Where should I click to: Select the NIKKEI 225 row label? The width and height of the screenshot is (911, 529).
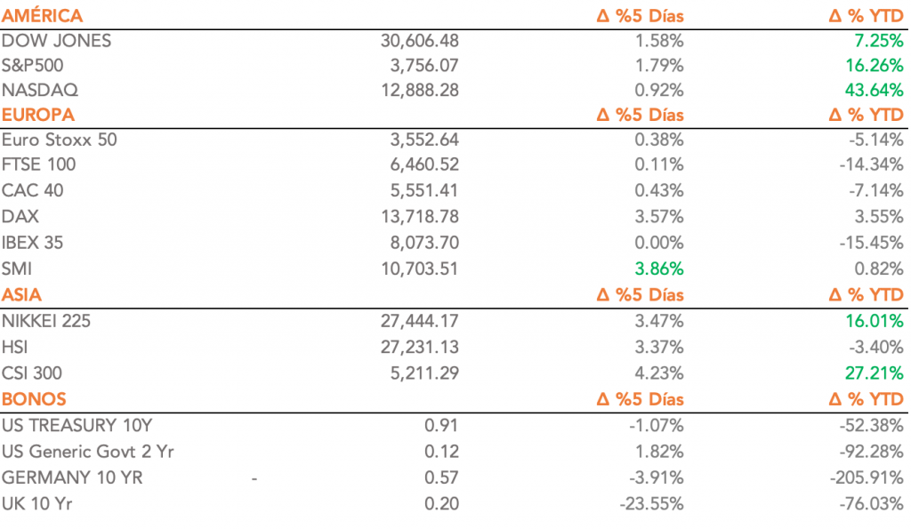[x=46, y=322]
